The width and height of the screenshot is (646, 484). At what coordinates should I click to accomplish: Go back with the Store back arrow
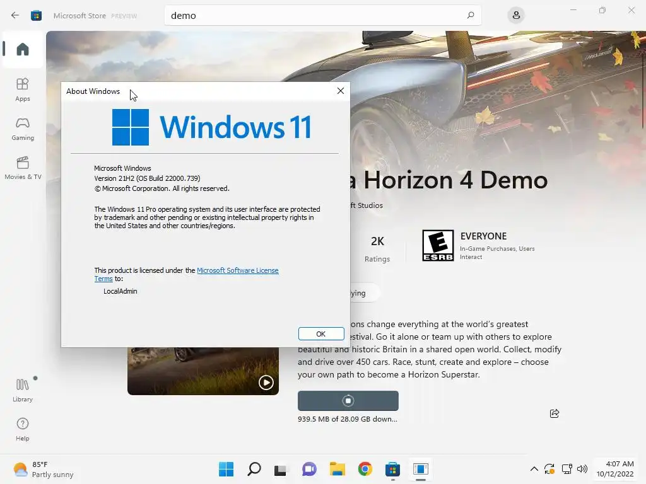15,16
